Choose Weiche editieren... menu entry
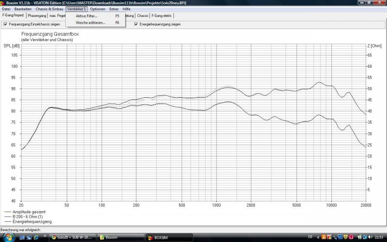This screenshot has width=387, height=242. (90, 22)
